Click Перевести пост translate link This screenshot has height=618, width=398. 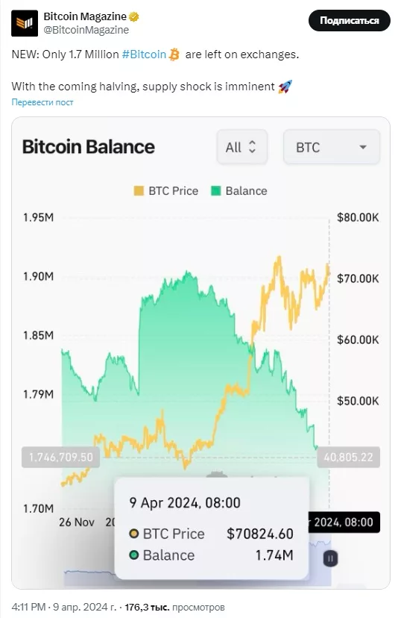point(42,102)
